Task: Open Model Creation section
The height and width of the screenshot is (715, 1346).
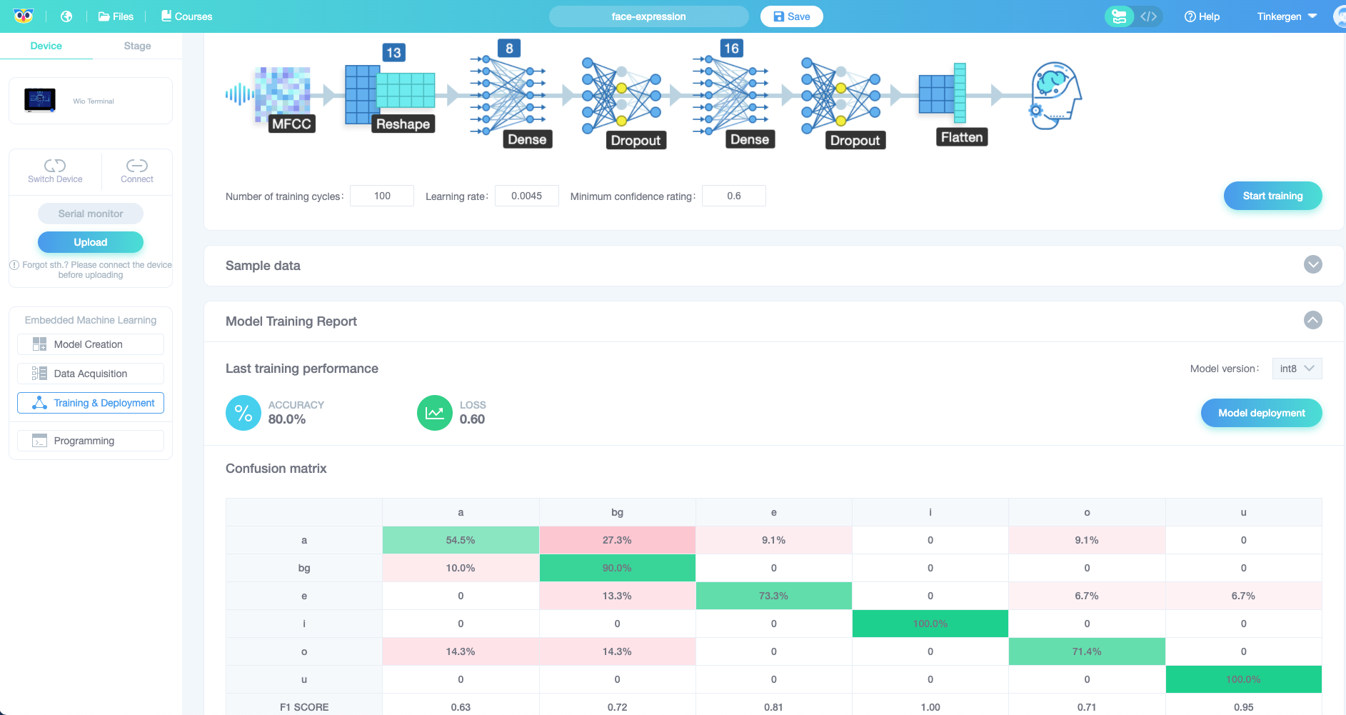Action: tap(91, 344)
